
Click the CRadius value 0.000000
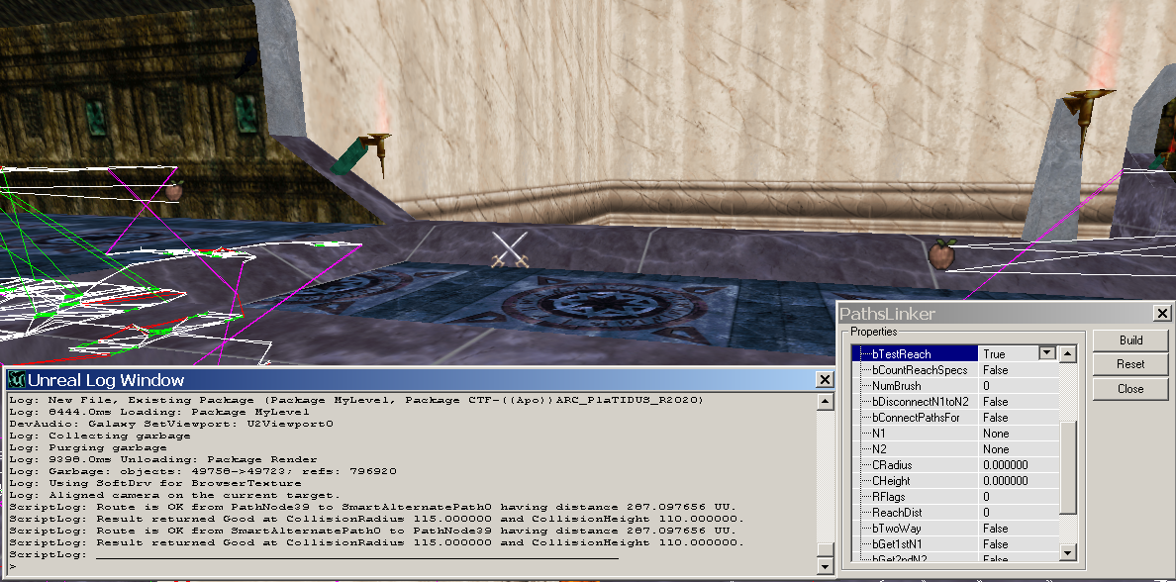[1005, 464]
